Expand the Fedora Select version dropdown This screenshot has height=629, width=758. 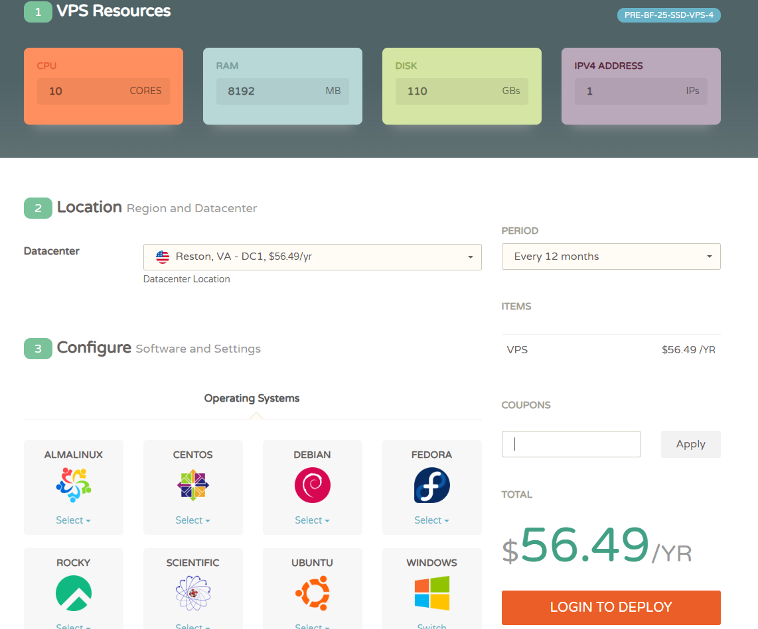tap(432, 520)
